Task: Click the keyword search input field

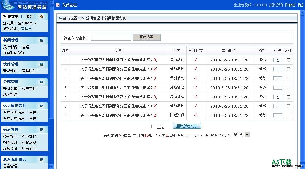Action: (111, 37)
